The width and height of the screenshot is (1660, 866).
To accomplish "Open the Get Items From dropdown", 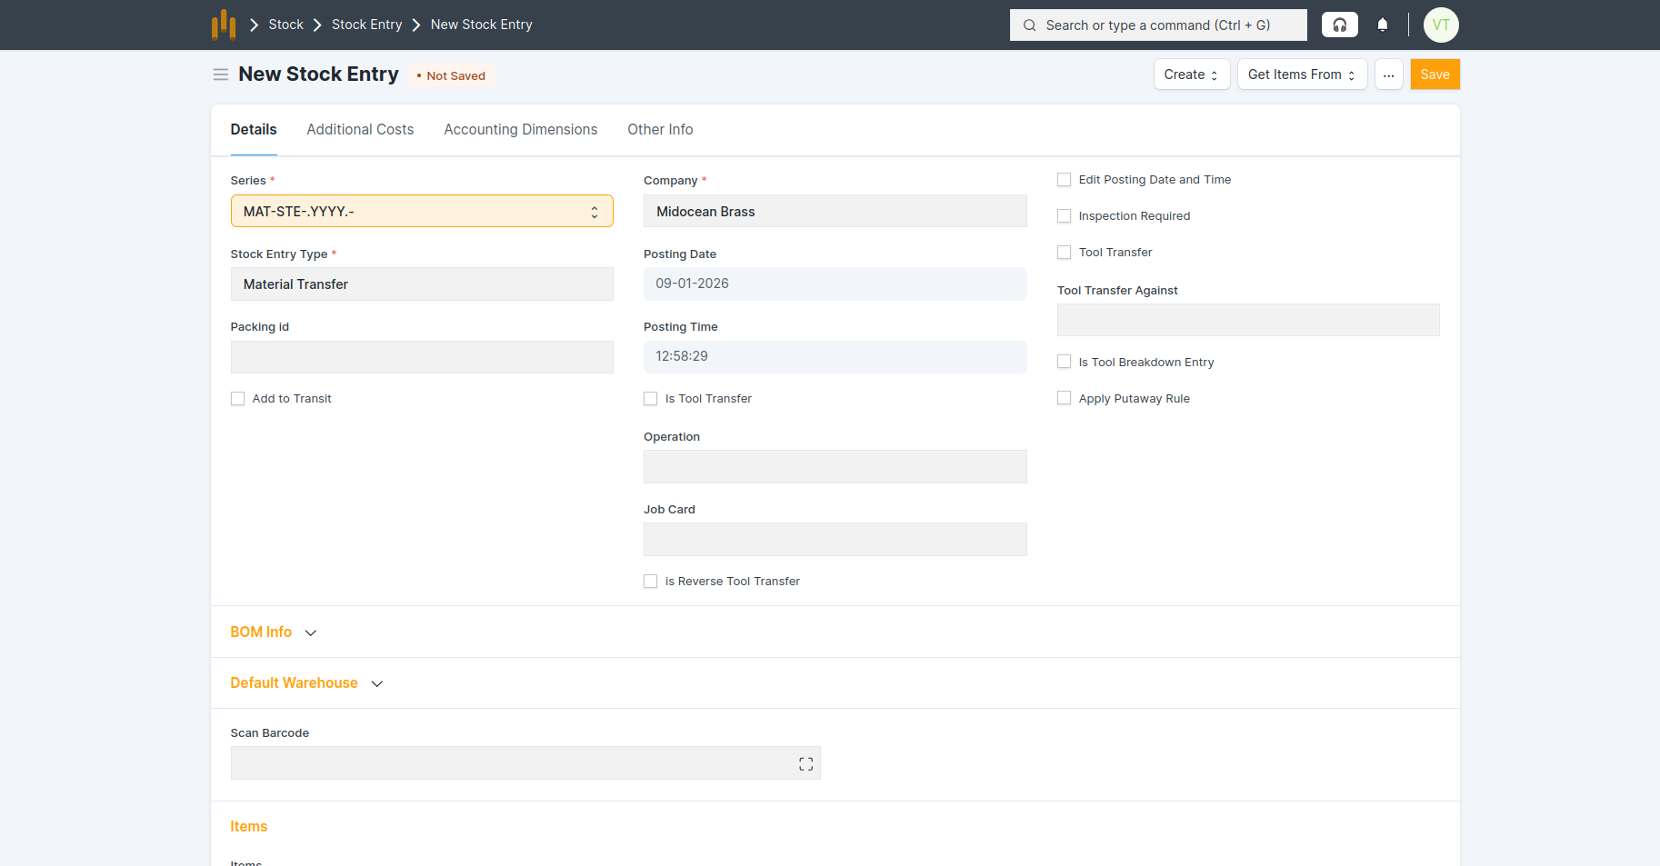I will click(x=1301, y=75).
